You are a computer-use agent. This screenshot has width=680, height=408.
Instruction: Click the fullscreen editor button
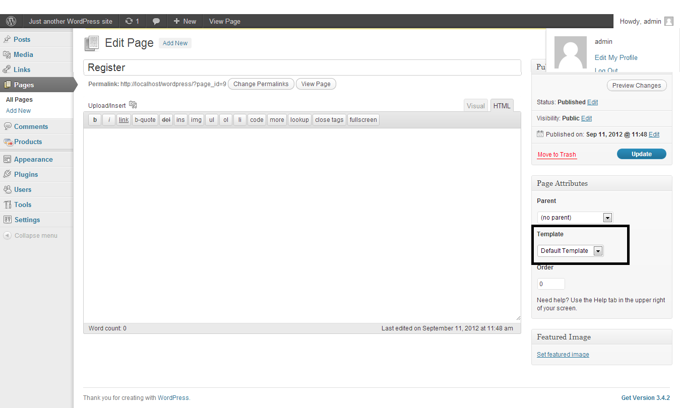363,120
